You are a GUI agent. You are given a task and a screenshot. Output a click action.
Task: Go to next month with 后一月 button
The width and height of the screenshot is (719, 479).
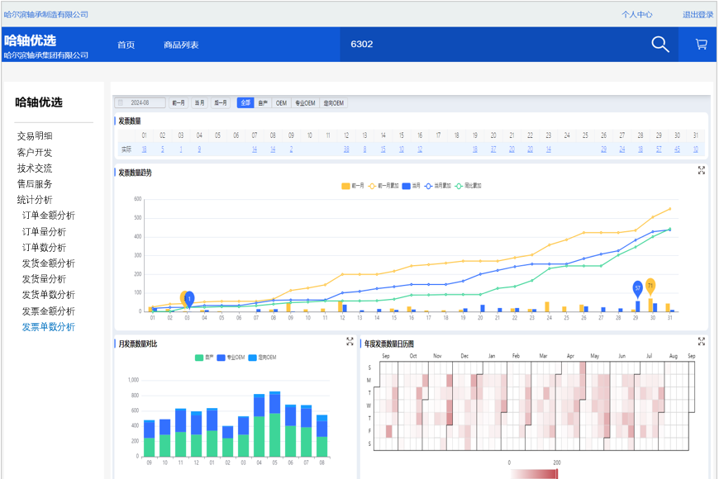221,102
